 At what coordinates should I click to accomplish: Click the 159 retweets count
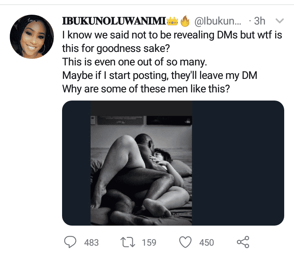(x=149, y=242)
